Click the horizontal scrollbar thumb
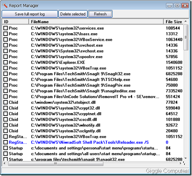The image size is (192, 176). pos(55,164)
